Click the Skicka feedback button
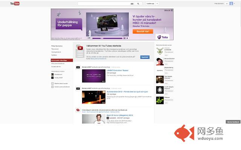 tap(233, 122)
